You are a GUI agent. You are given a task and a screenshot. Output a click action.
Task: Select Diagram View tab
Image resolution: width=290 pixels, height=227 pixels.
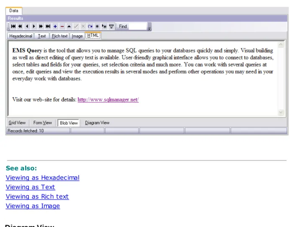pyautogui.click(x=97, y=123)
